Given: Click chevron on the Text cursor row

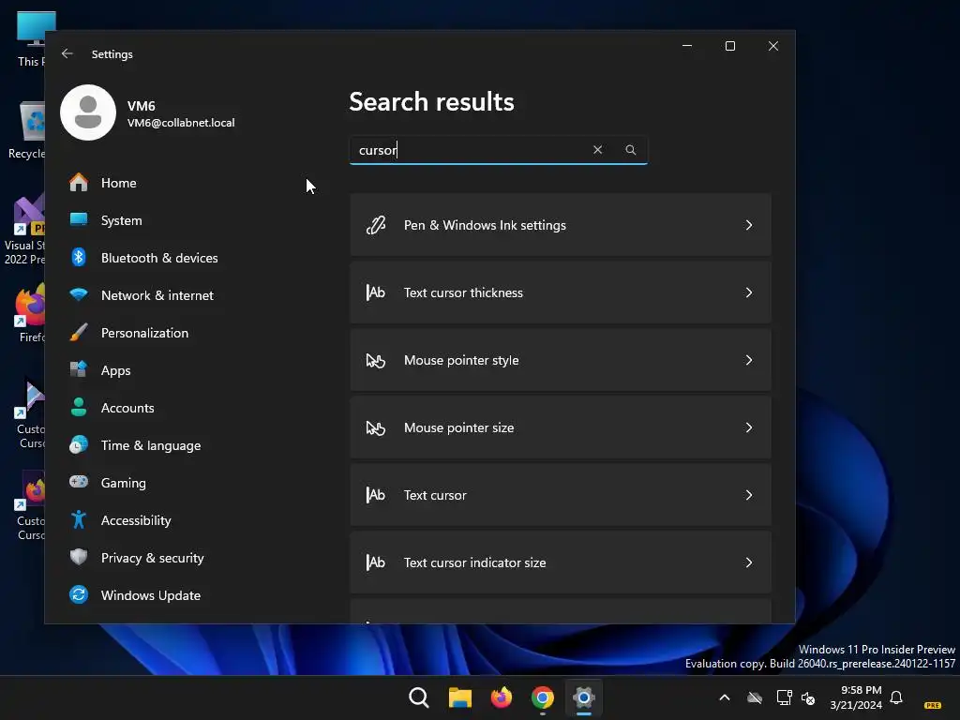Looking at the screenshot, I should click(x=749, y=495).
